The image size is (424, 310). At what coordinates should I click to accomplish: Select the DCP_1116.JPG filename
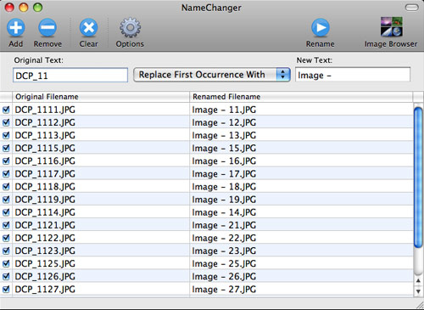pos(45,161)
